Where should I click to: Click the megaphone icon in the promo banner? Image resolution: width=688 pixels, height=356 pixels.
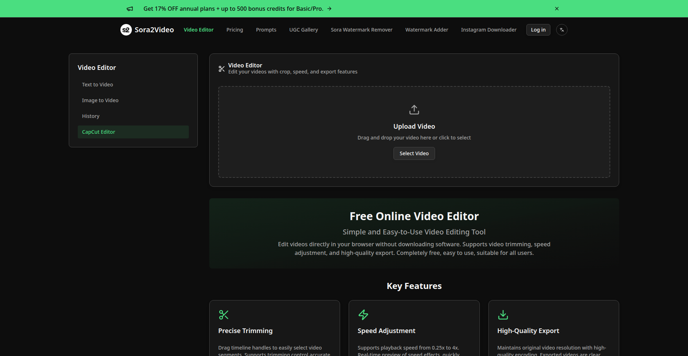tap(130, 9)
